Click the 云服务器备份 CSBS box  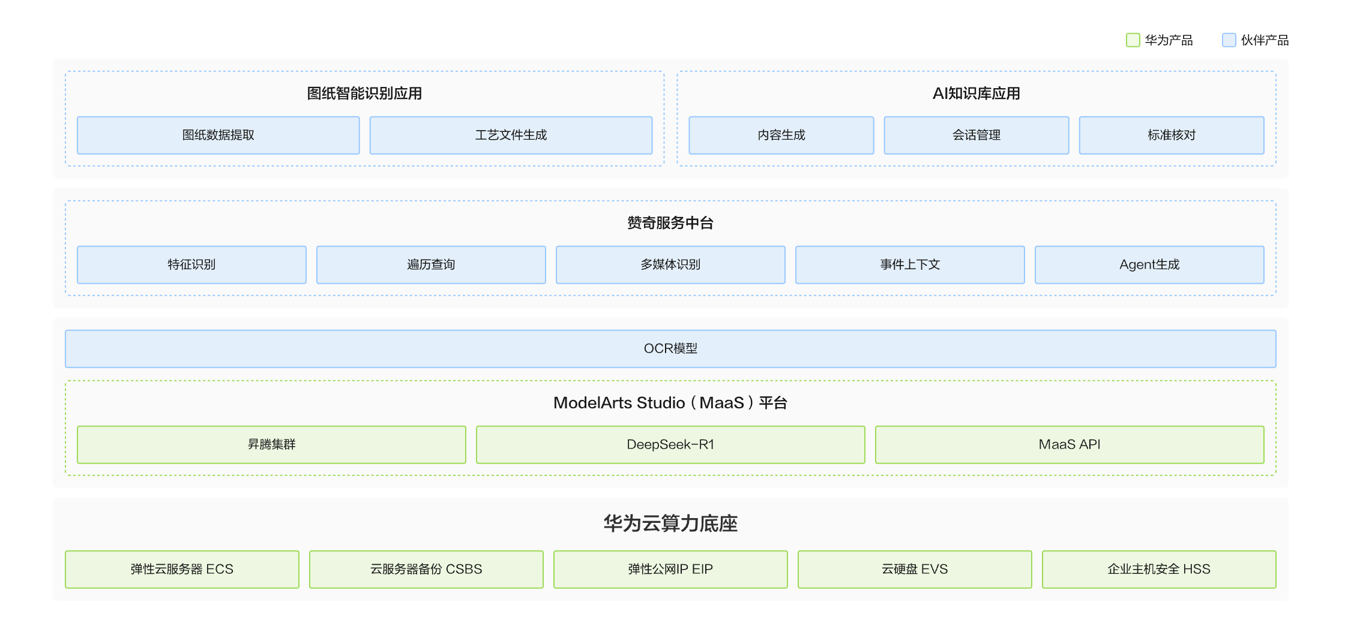[426, 569]
